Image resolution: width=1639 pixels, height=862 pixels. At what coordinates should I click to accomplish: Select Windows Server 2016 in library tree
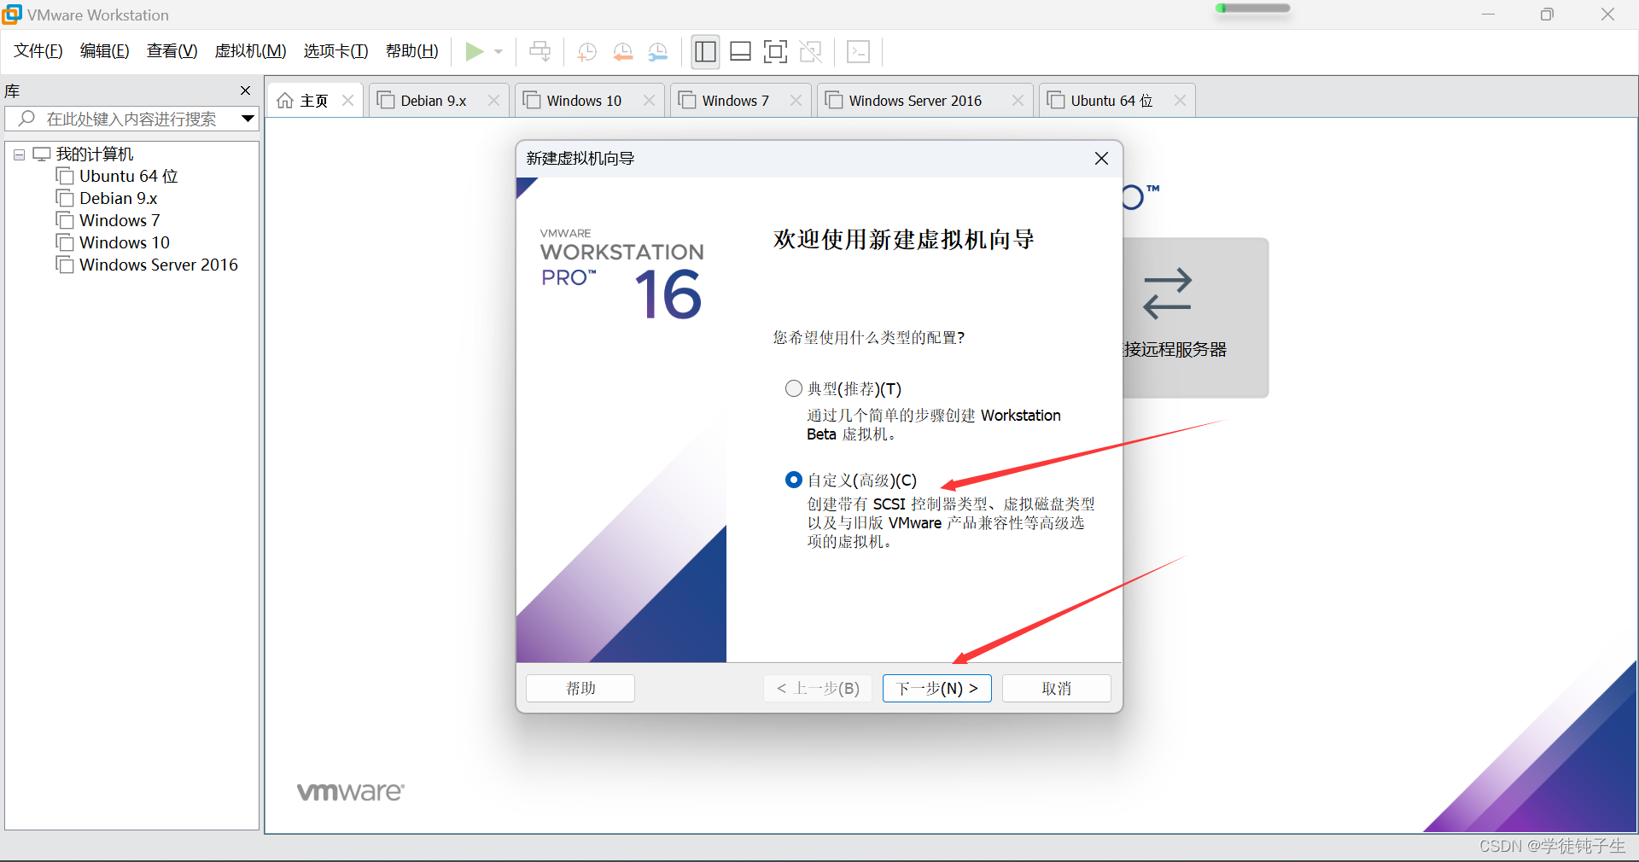pos(159,265)
